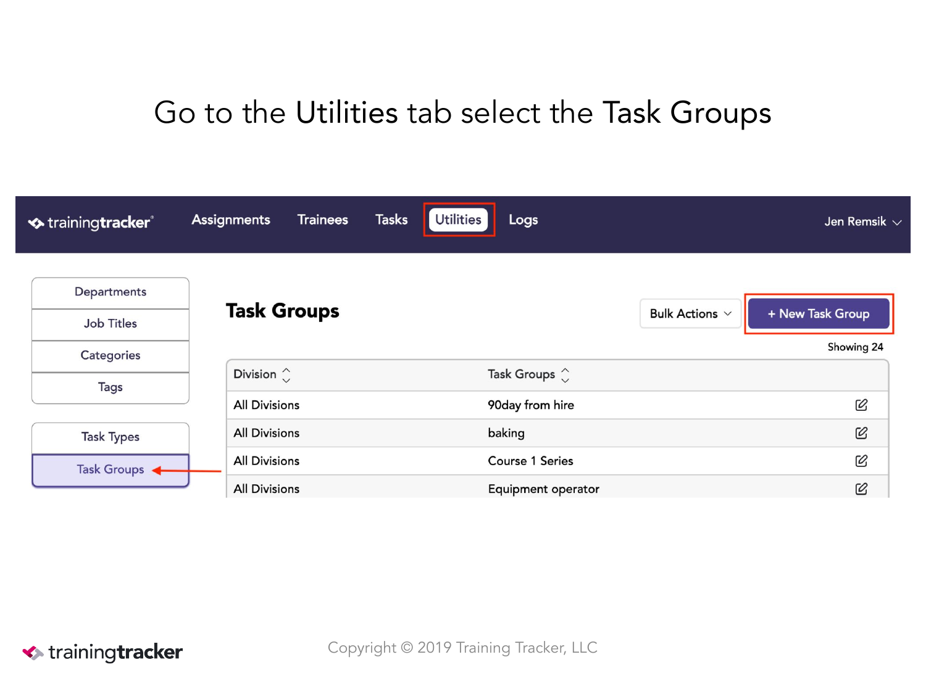Click the 'Showing 24' count text
The image size is (926, 694).
(x=855, y=347)
